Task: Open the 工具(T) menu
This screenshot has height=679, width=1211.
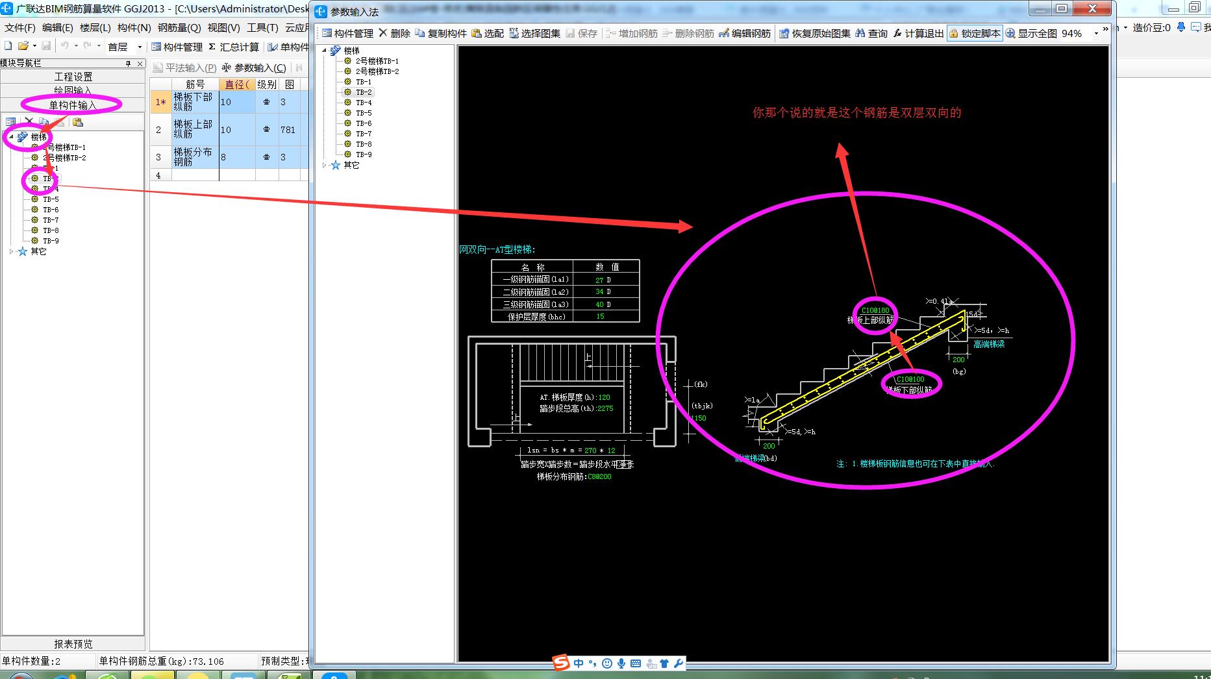Action: pyautogui.click(x=262, y=27)
